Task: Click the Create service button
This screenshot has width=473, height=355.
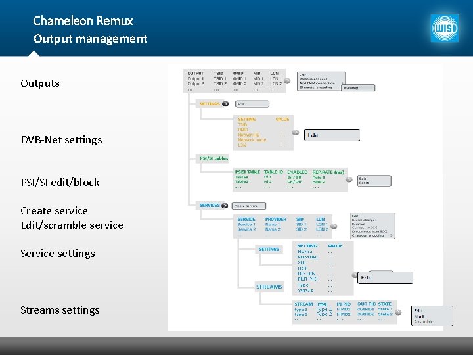Action: 248,206
